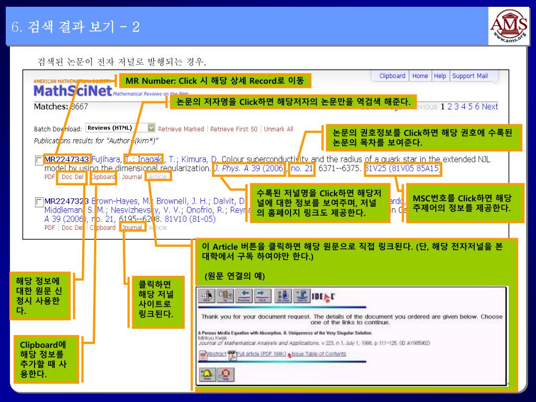This screenshot has height=402, width=536.
Task: Click author Brownell, J. H.
Action: [x=181, y=201]
